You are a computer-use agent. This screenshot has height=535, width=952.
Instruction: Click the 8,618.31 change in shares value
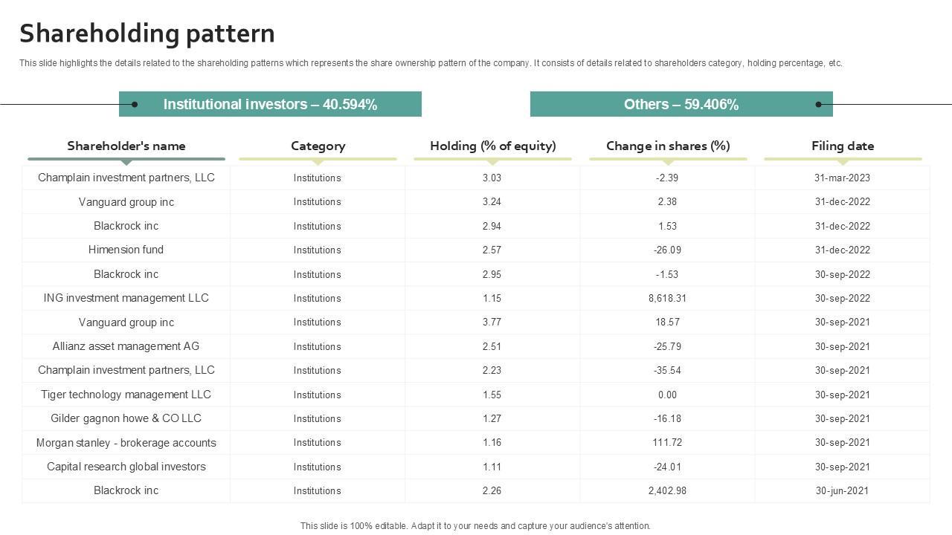coord(667,298)
